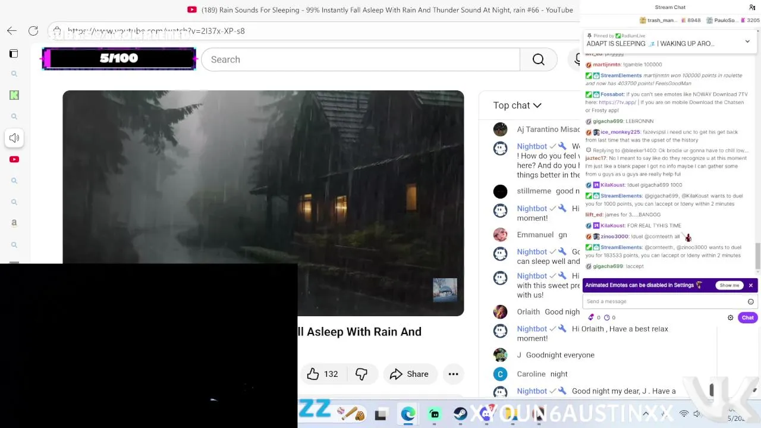
Task: Click the baseball widget on taskbar
Action: (351, 413)
